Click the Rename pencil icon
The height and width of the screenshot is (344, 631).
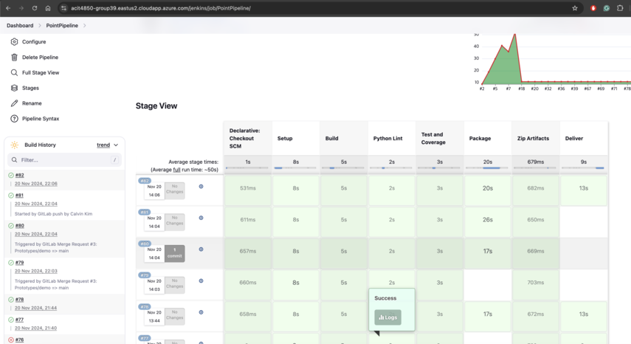(x=14, y=103)
